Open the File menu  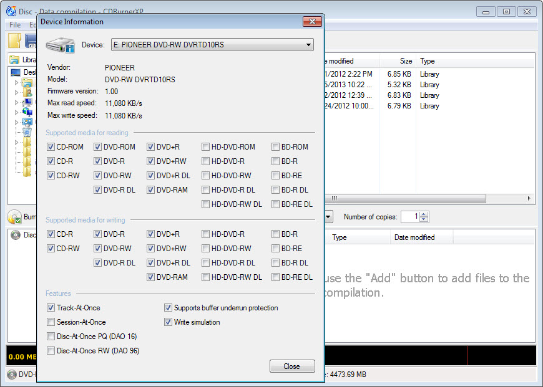point(15,24)
